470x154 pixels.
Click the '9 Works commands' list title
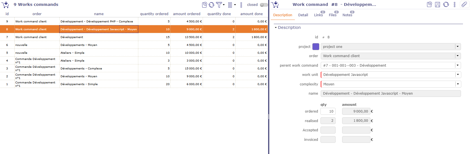click(x=36, y=4)
